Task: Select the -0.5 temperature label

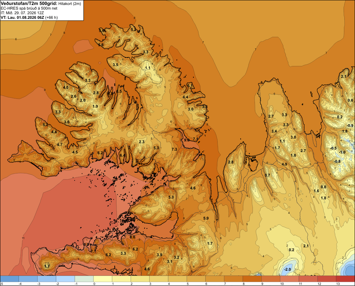Action: pyautogui.click(x=333, y=148)
